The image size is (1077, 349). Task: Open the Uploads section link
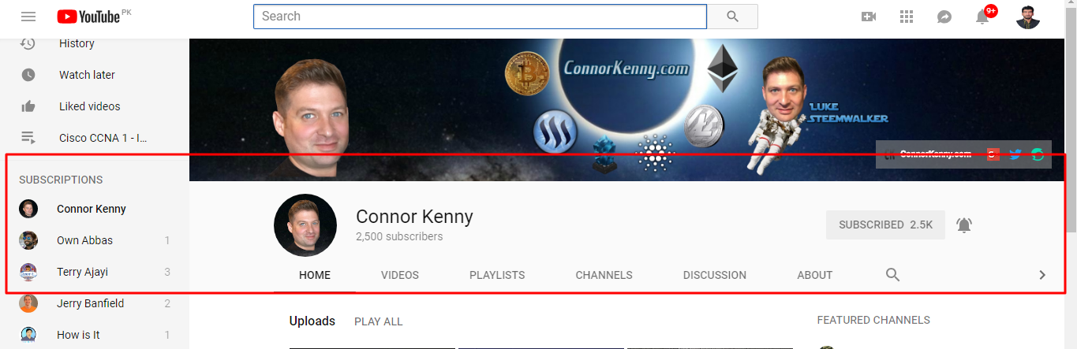[312, 321]
